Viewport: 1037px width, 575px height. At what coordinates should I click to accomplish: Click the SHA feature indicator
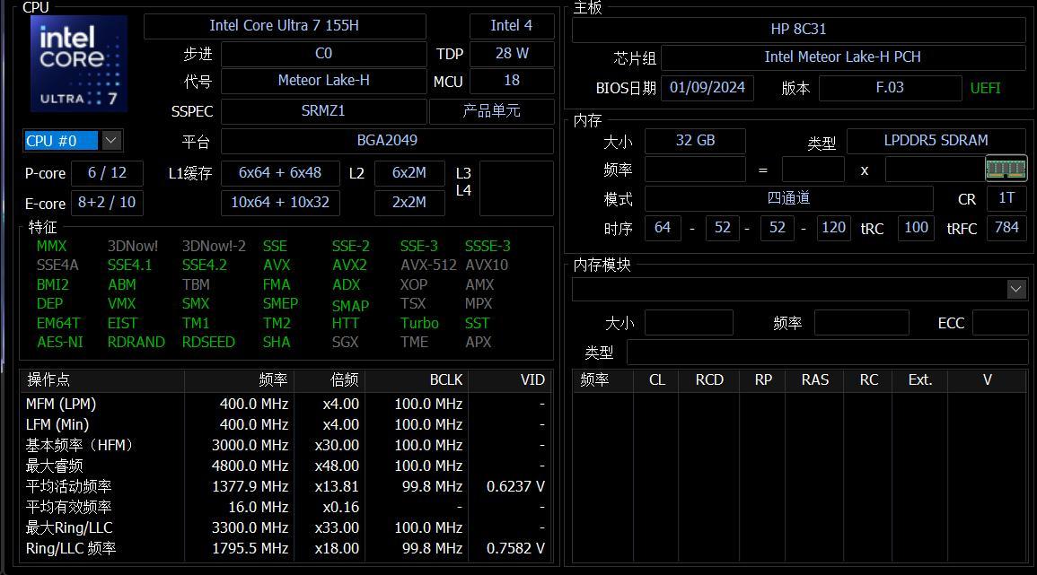(277, 342)
